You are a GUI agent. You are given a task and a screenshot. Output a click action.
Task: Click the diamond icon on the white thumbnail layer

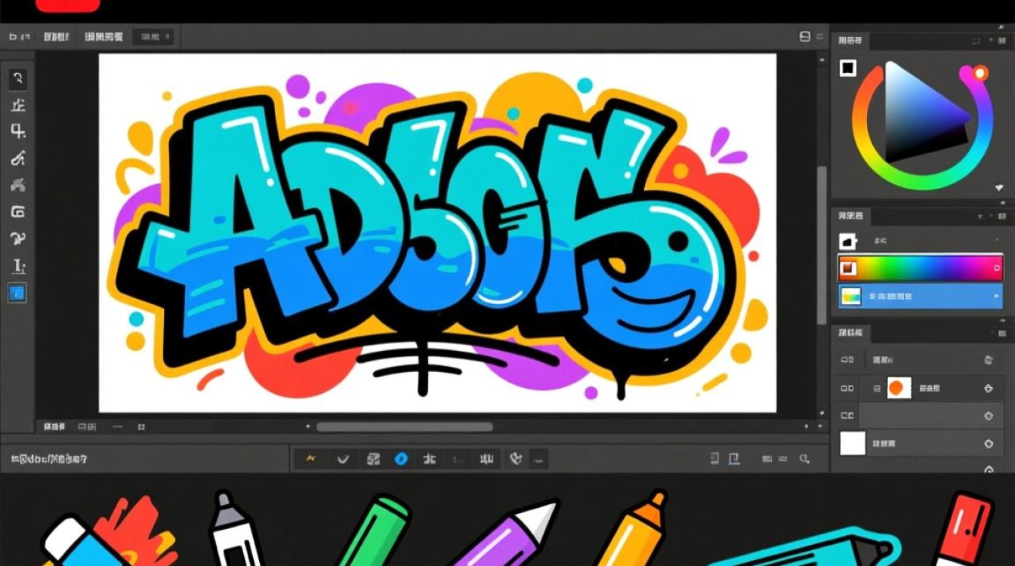[989, 444]
